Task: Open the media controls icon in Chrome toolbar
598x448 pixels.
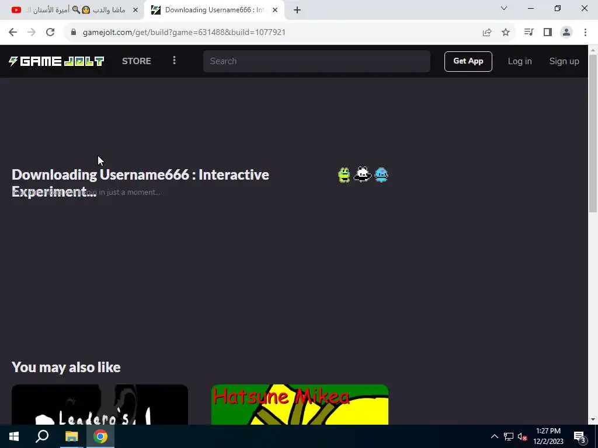Action: click(x=529, y=32)
